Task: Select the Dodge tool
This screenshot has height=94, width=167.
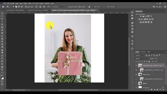Action: pyautogui.click(x=2, y=53)
